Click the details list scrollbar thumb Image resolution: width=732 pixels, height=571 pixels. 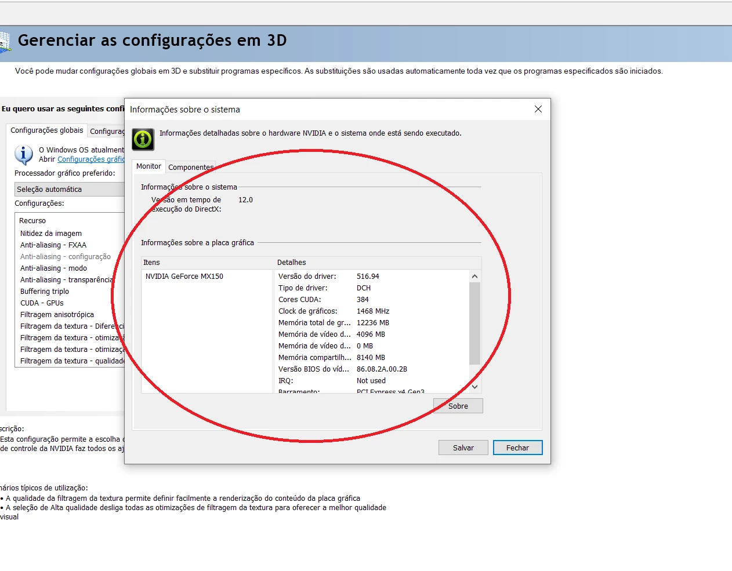coord(474,323)
